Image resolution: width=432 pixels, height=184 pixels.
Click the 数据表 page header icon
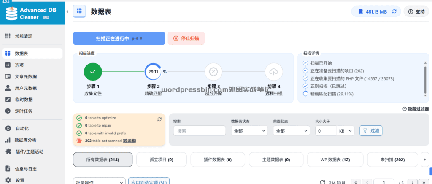point(79,11)
